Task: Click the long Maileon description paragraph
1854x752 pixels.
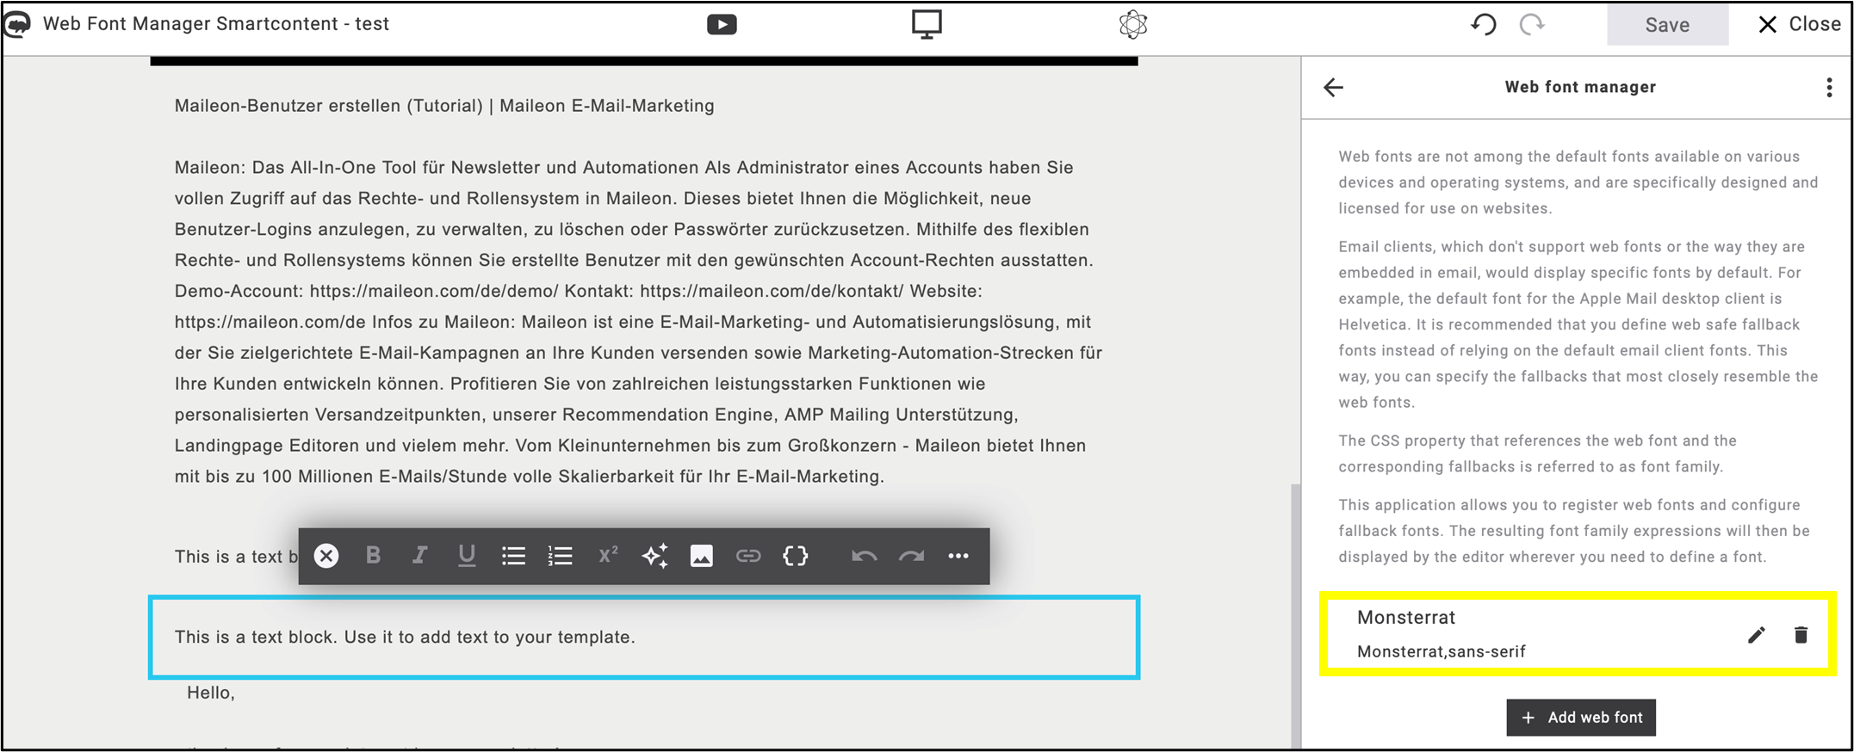Action: click(x=638, y=322)
